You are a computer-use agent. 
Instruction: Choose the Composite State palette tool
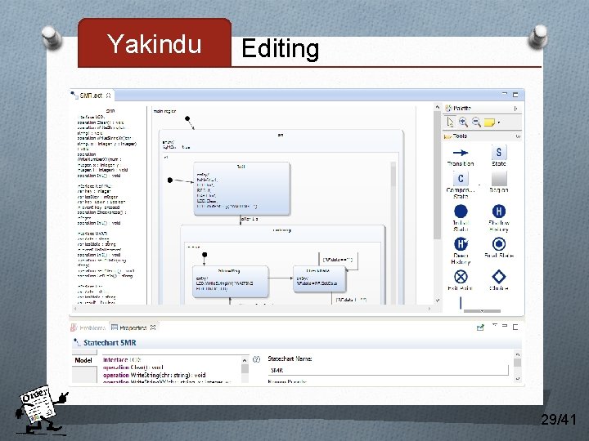461,185
